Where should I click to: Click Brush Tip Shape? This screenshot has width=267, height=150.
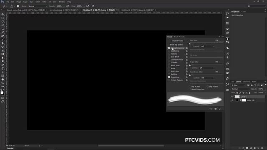click(x=176, y=45)
